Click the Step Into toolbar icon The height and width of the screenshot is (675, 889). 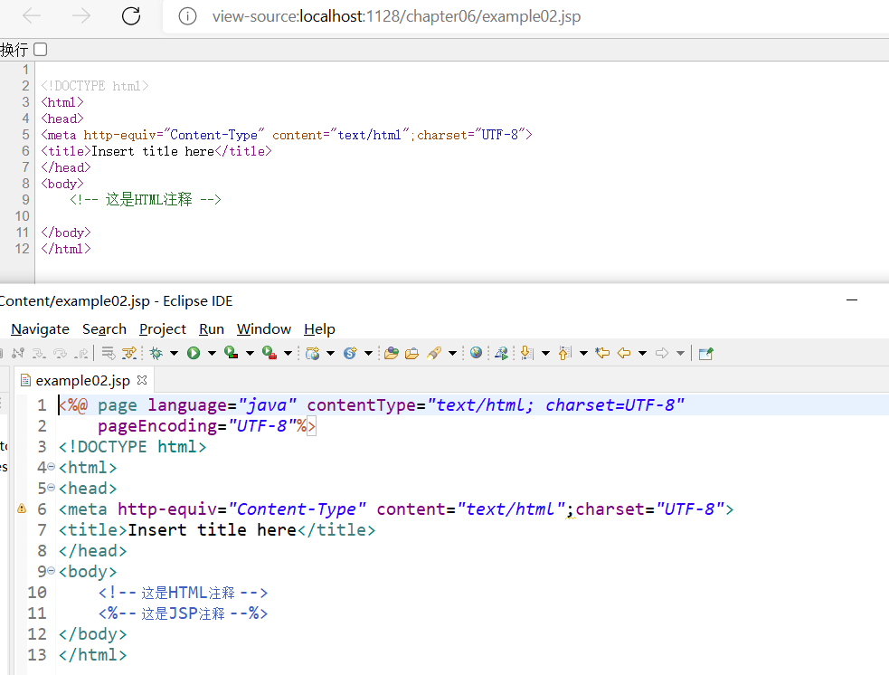[x=39, y=354]
